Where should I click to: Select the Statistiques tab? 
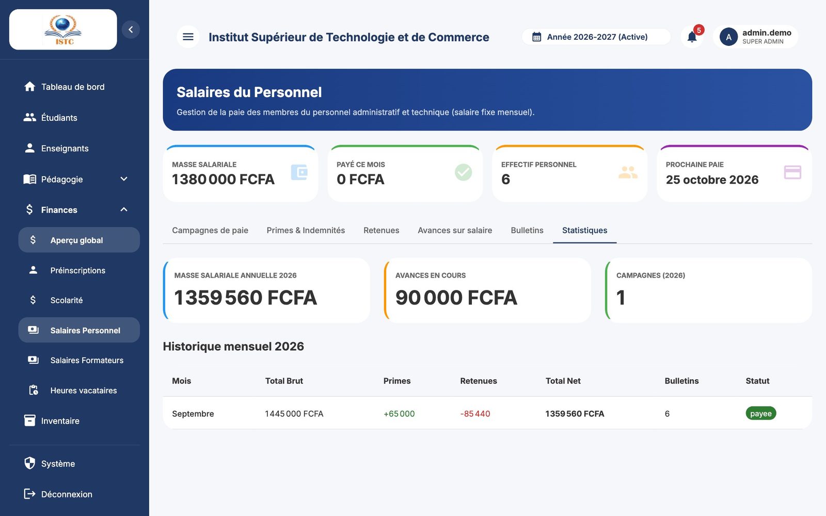click(x=584, y=230)
